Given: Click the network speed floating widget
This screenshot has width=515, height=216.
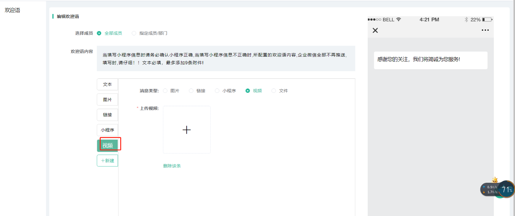Looking at the screenshot, I should 489,190.
